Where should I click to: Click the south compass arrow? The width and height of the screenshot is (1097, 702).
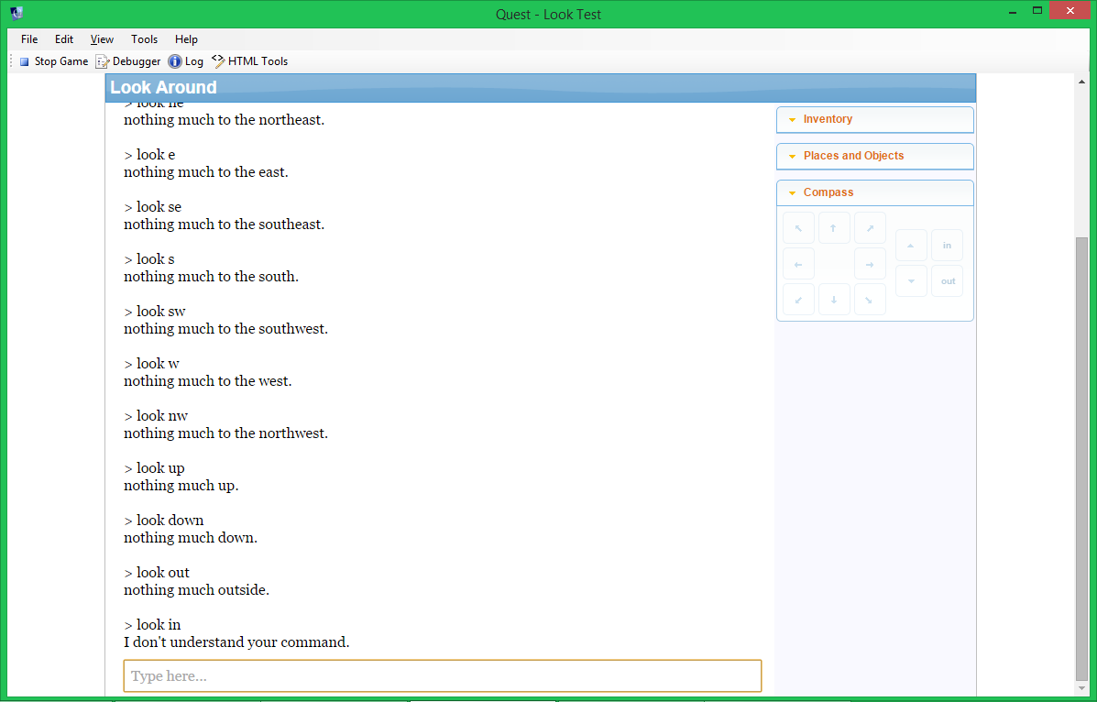click(x=834, y=300)
